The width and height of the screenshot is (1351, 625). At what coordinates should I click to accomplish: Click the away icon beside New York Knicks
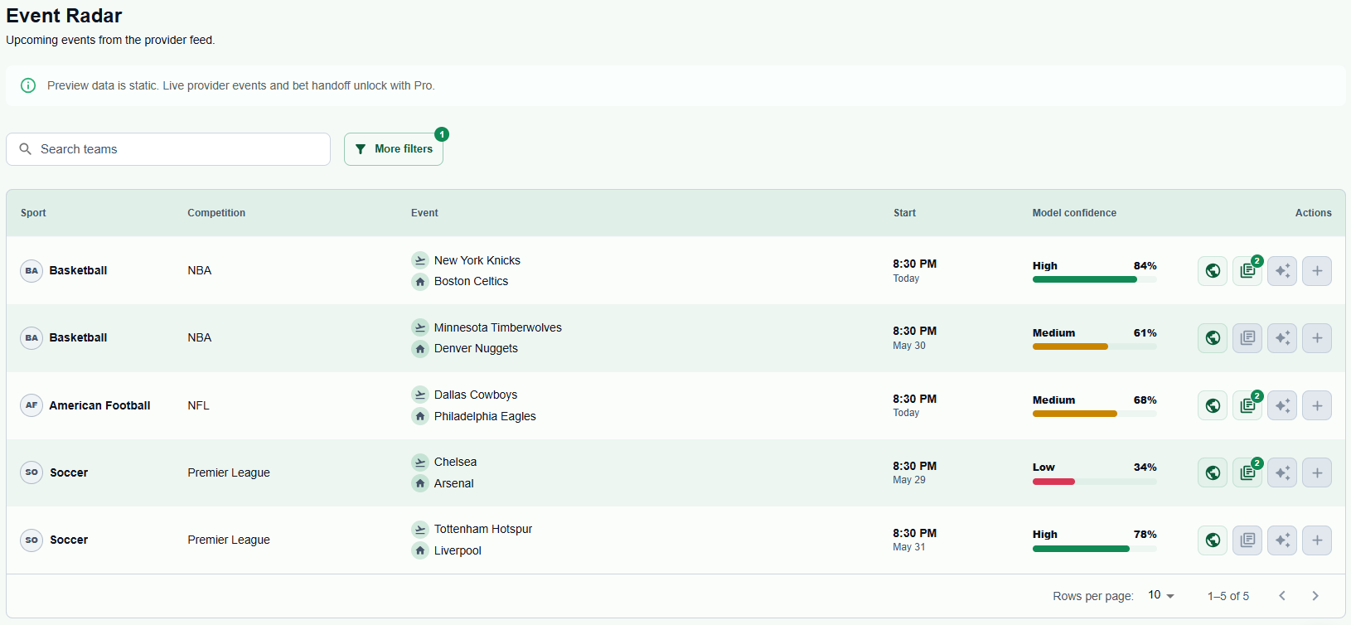(420, 260)
